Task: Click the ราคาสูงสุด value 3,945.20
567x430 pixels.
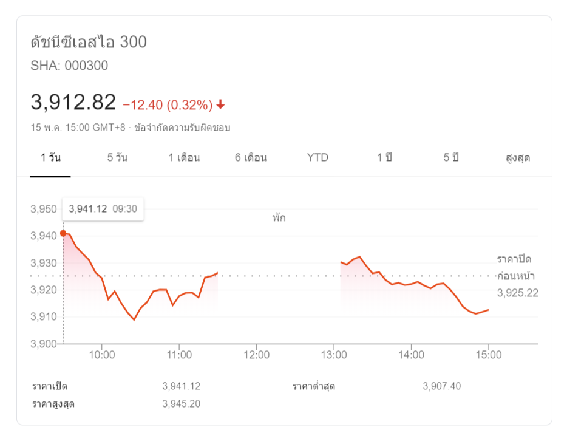Action: [x=181, y=404]
